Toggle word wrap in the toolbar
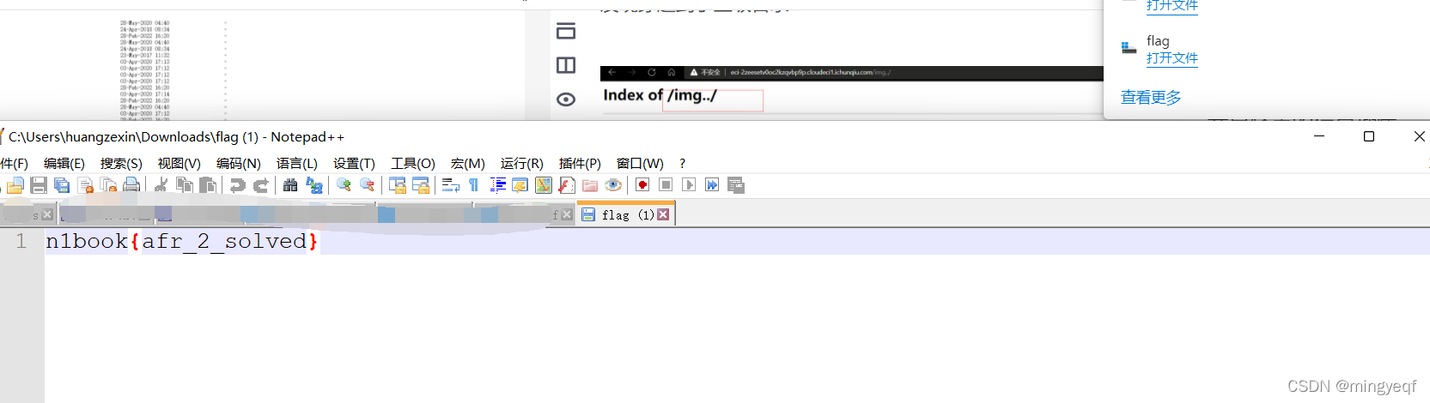The height and width of the screenshot is (403, 1430). pyautogui.click(x=450, y=185)
